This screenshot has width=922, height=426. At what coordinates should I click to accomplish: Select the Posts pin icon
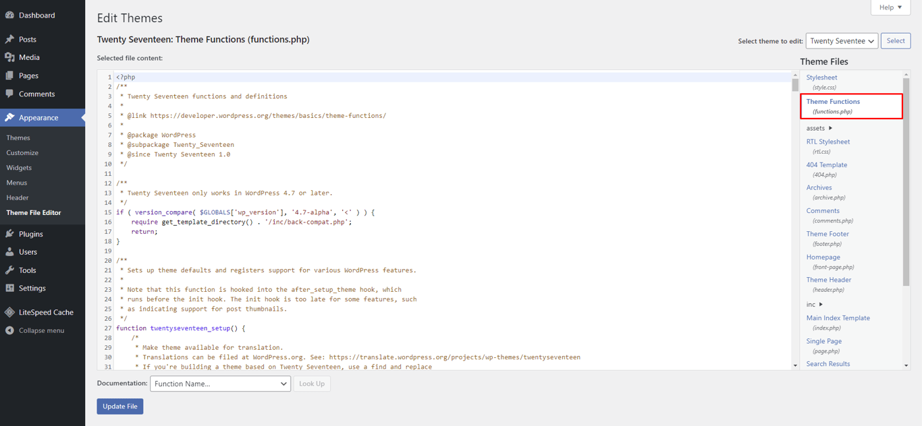coord(9,38)
